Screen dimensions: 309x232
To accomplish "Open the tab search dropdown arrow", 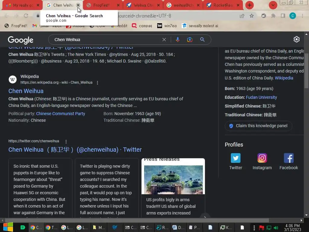I will pos(273,5).
